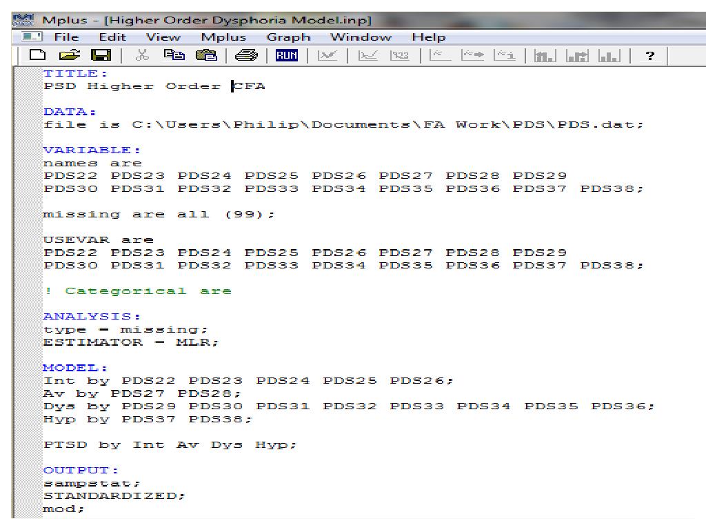Click the 'USEVAR are' line

click(99, 240)
